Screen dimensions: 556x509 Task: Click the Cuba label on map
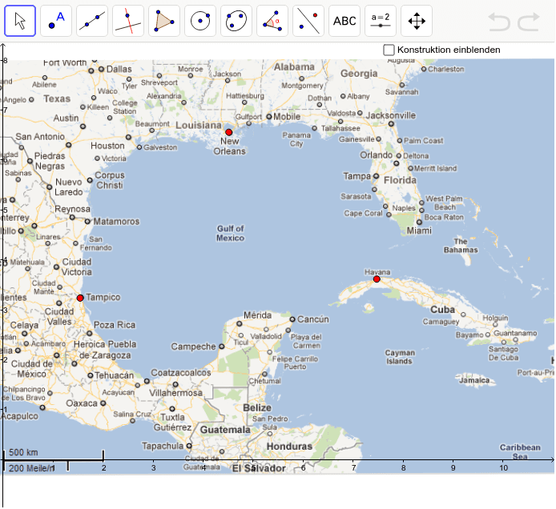tap(442, 310)
